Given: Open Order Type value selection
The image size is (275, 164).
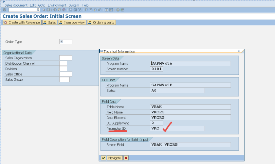Looking at the screenshot, I should (65, 41).
